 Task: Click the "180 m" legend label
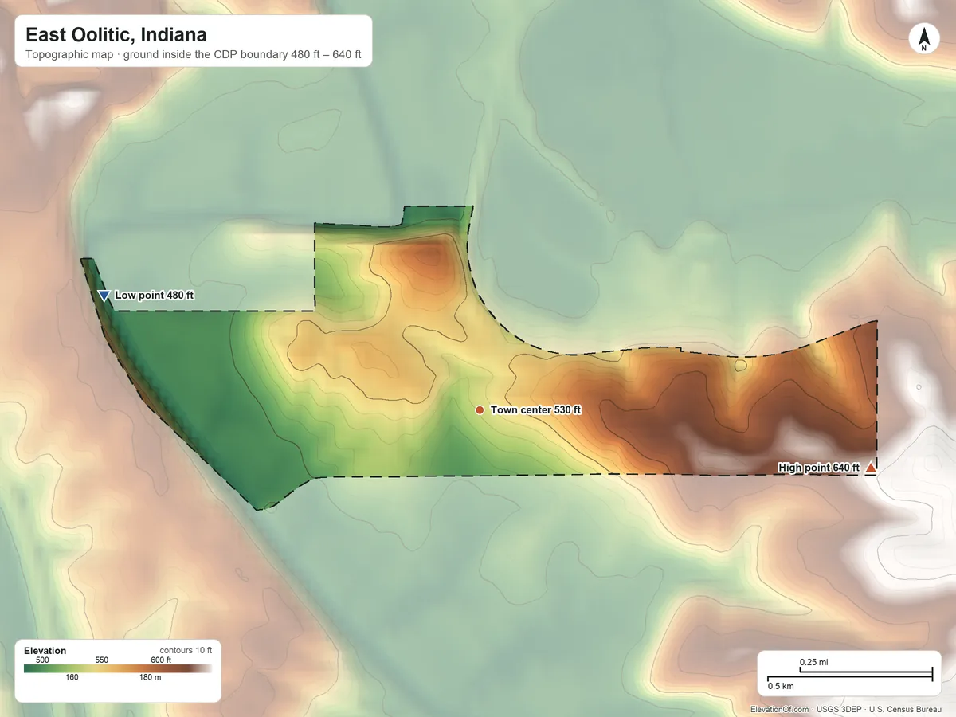point(150,678)
